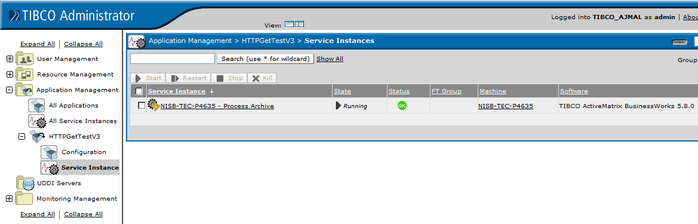Click the top Expand All link
The width and height of the screenshot is (698, 224).
pos(38,44)
